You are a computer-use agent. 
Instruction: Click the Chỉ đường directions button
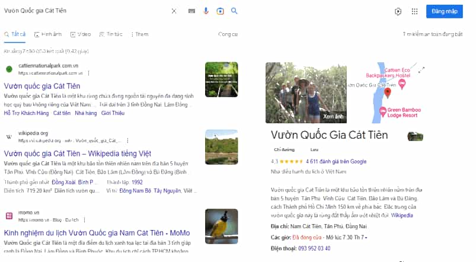pyautogui.click(x=284, y=149)
